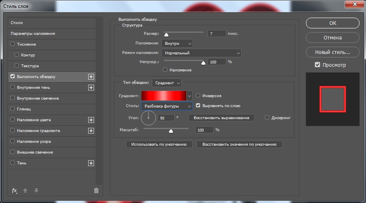Viewport: 366px width, 203px height.
Task: Select Выполнить обводку row label
Action: click(36, 77)
